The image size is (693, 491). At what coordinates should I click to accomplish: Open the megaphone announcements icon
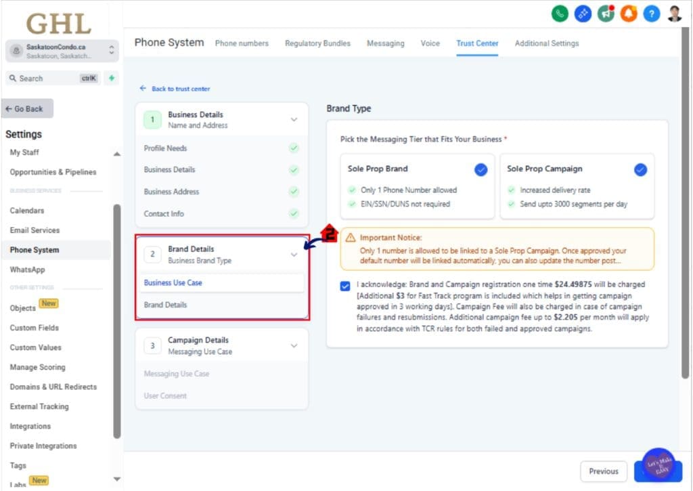606,13
